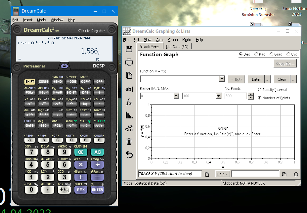Viewport: 307px width, 213px height.
Task: Click the AC key on the calculator
Action: point(97,152)
